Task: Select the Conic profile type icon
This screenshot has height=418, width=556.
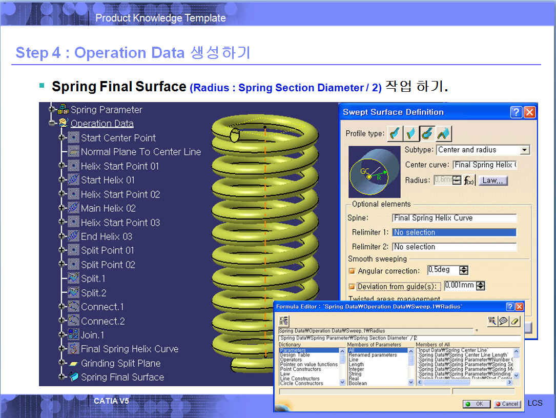Action: pos(443,133)
